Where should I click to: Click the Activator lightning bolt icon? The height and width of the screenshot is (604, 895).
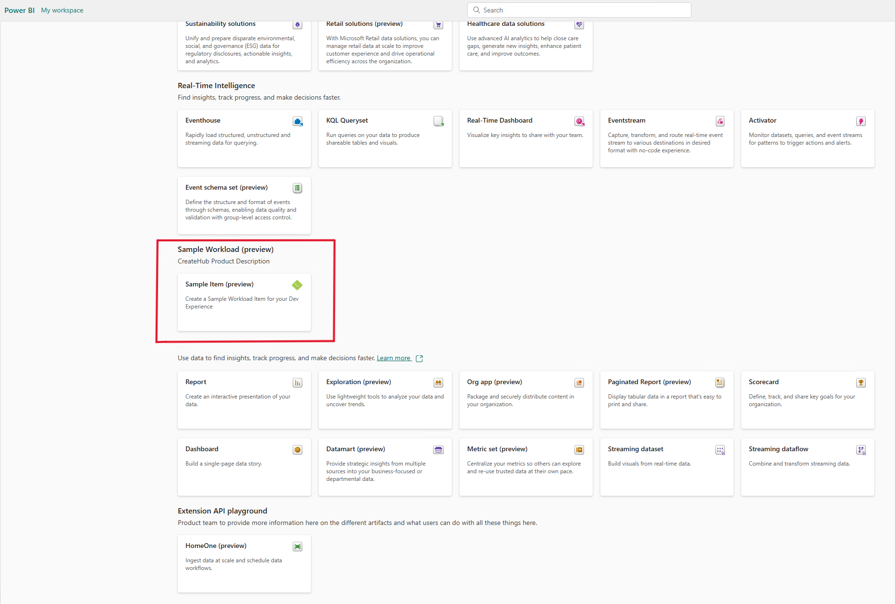click(861, 122)
